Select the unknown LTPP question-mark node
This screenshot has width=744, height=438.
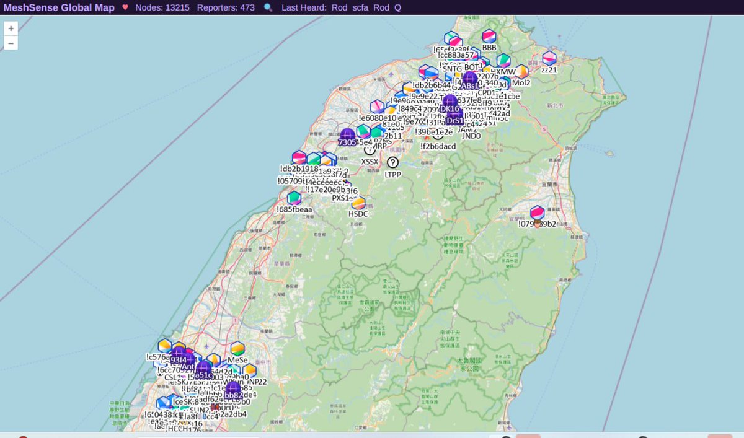392,162
